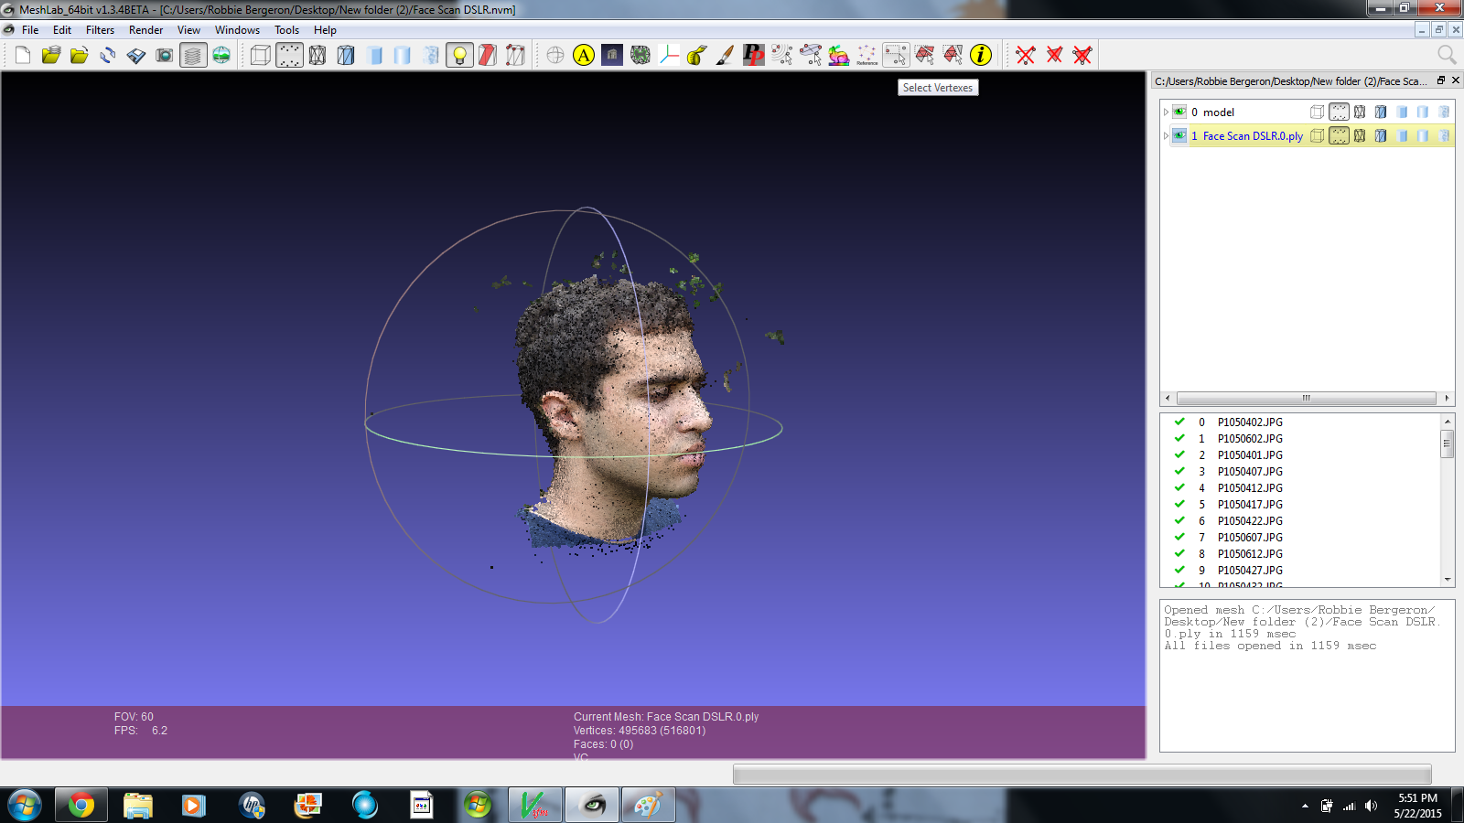
Task: Open the Render menu
Action: tap(145, 30)
